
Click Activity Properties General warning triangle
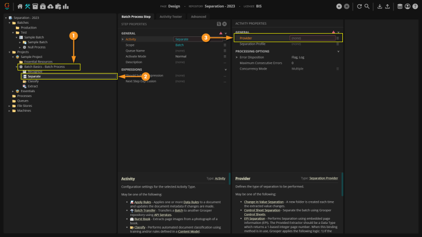(x=333, y=32)
